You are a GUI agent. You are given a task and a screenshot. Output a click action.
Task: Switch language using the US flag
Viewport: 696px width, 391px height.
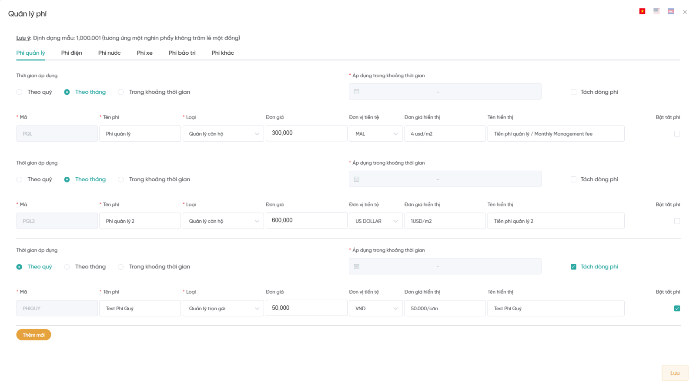[656, 11]
